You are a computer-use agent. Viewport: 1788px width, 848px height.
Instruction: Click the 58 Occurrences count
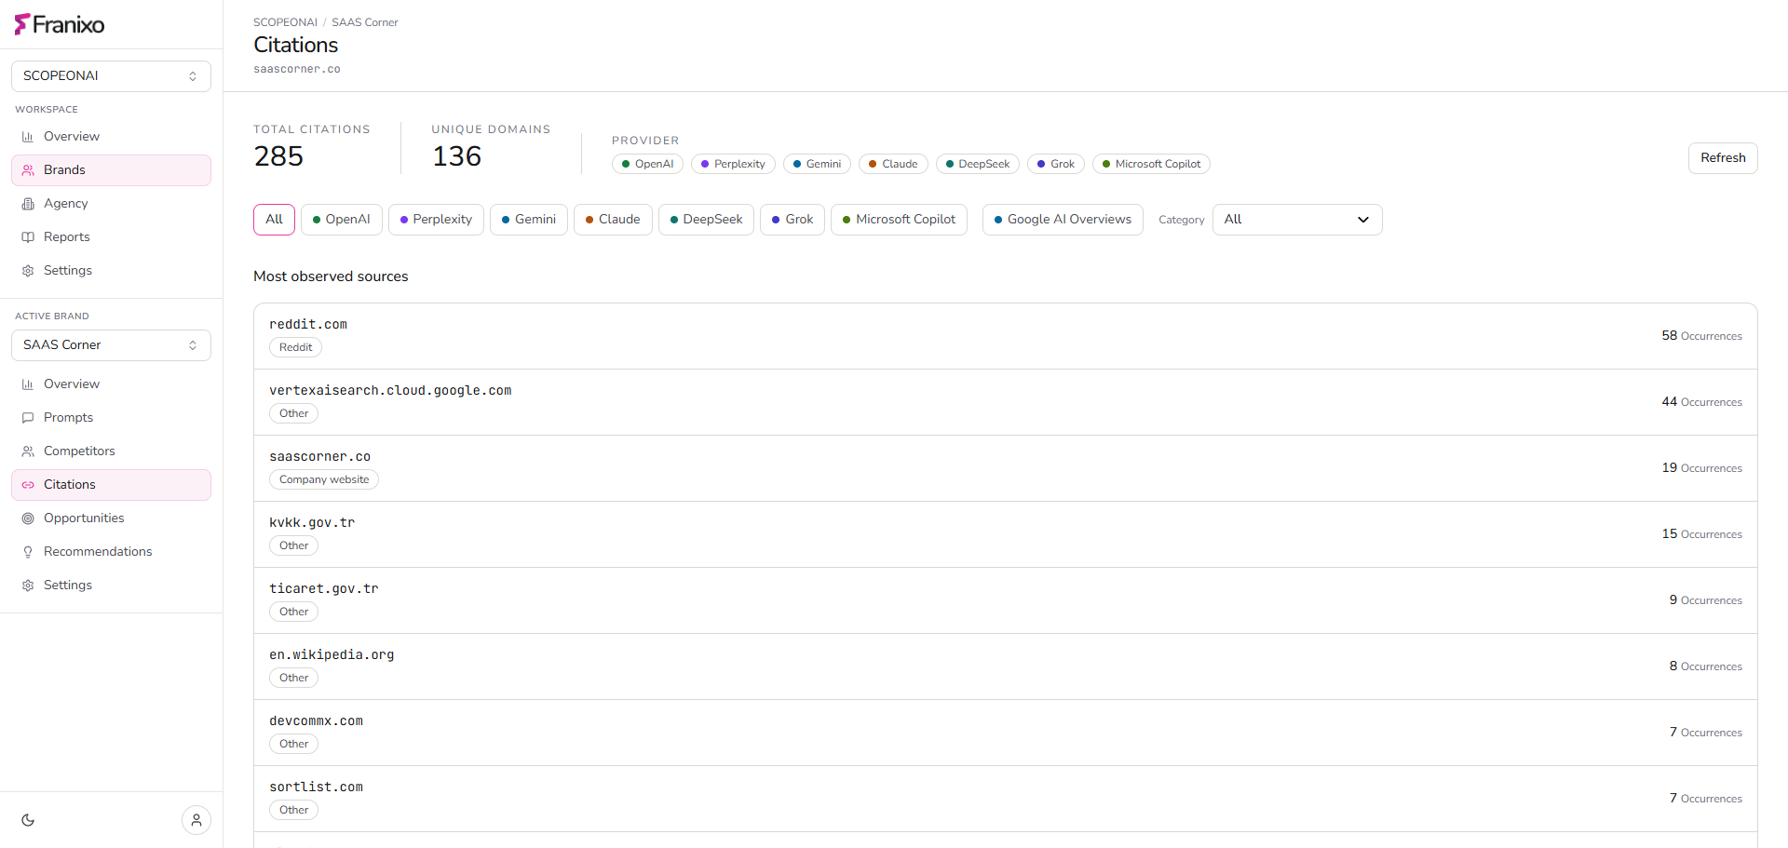1701,336
